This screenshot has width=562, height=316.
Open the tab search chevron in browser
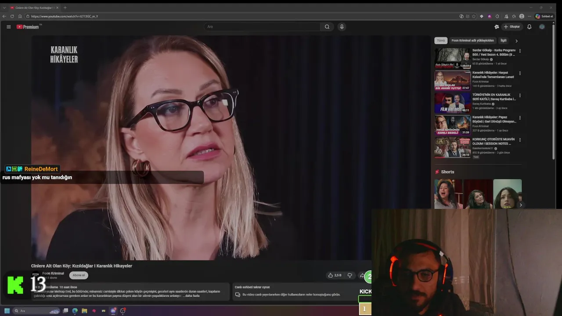tap(4, 7)
